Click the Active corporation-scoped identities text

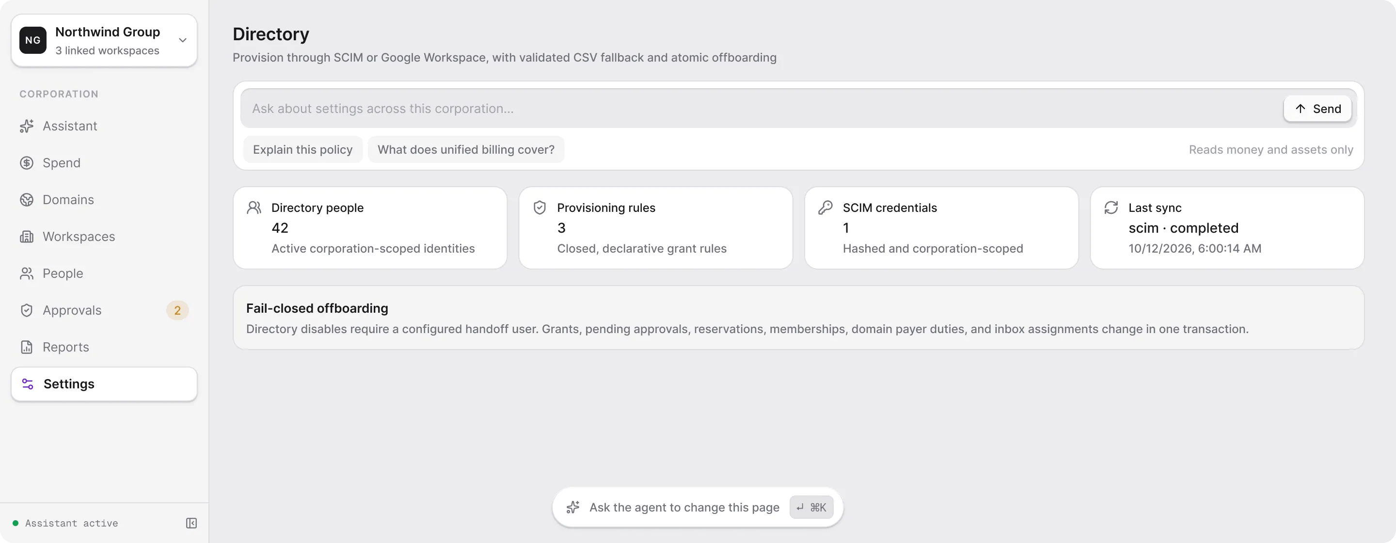[x=373, y=249]
